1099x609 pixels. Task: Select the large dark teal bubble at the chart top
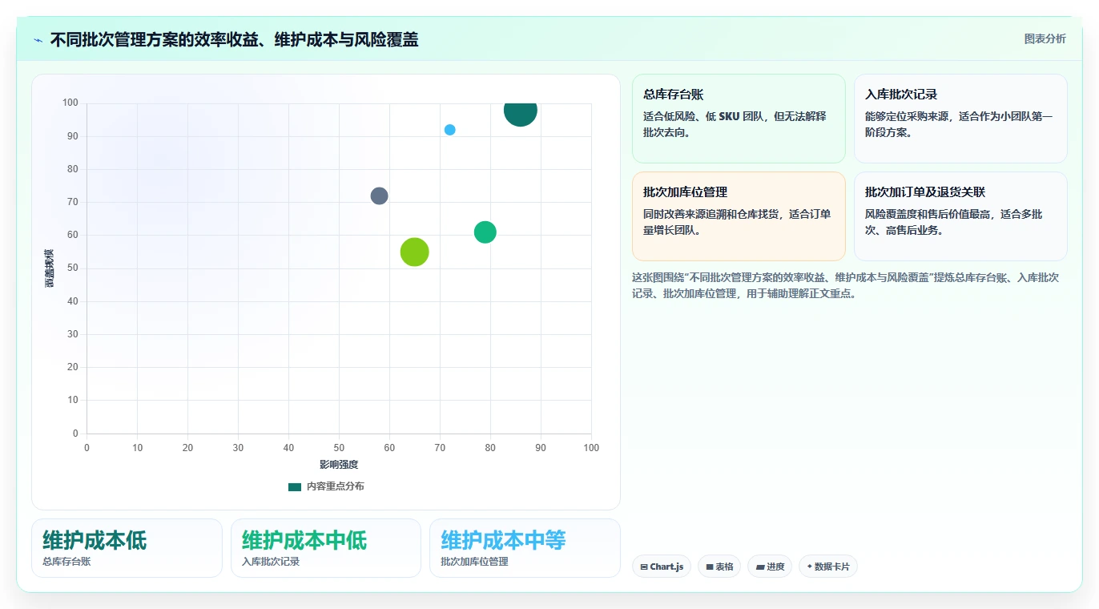[521, 111]
